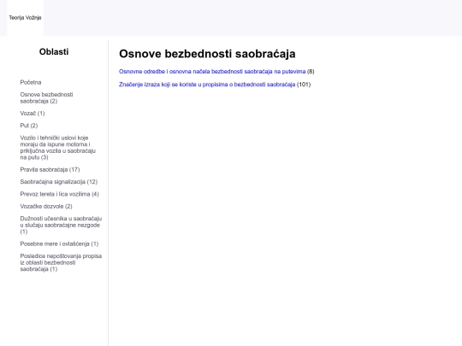
Task: Go to Početna in sidebar
Action: tap(31, 82)
